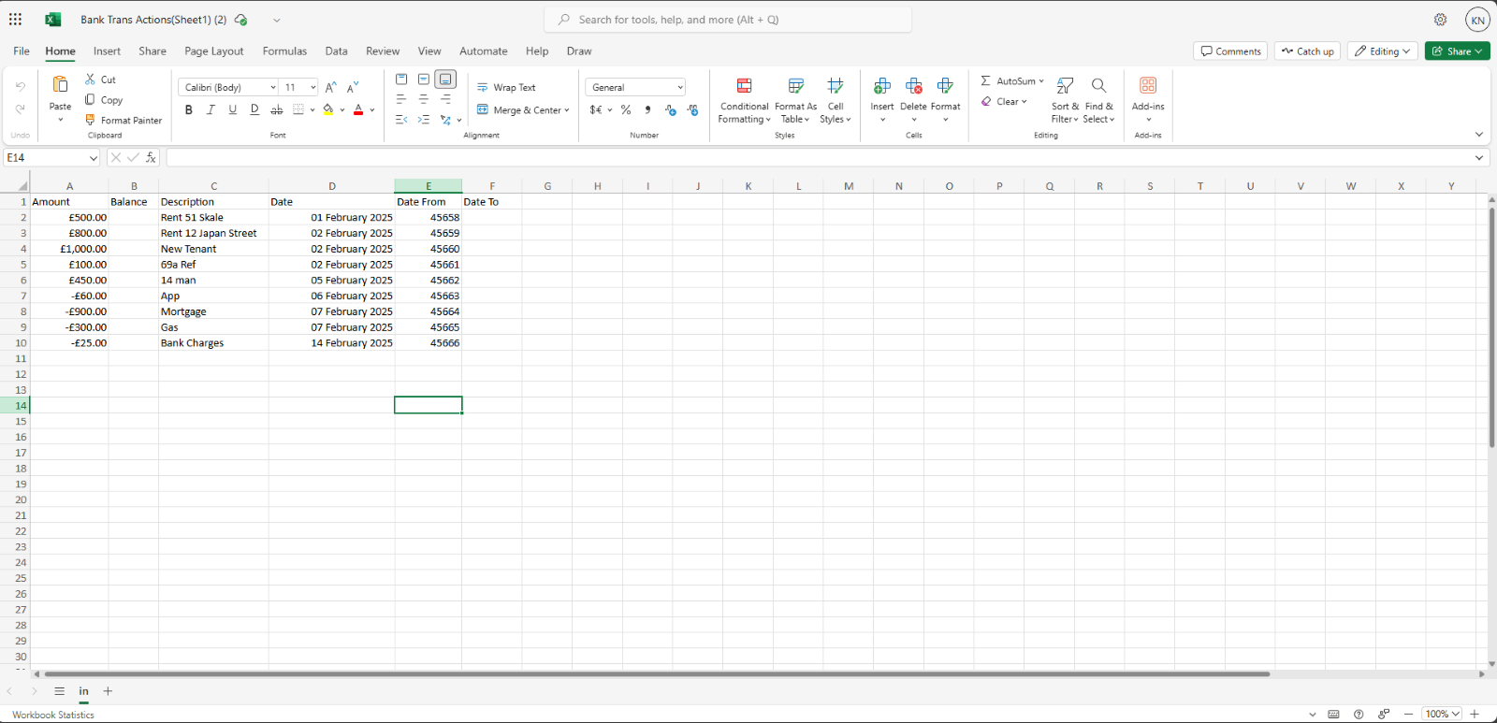Open Conditional Formatting options
Image resolution: width=1497 pixels, height=723 pixels.
click(745, 99)
